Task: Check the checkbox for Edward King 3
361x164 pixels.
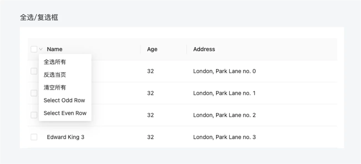Action: coord(34,137)
